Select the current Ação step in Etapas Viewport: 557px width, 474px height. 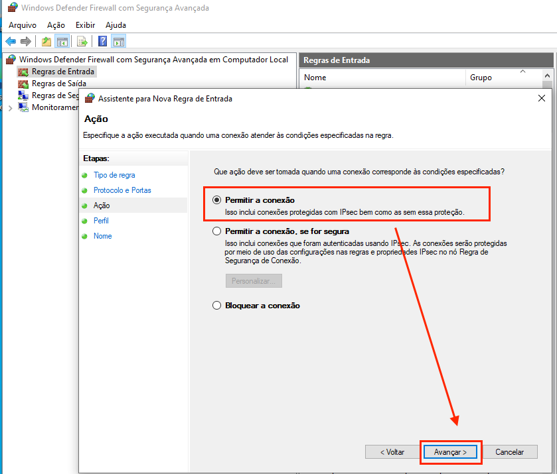click(x=102, y=206)
